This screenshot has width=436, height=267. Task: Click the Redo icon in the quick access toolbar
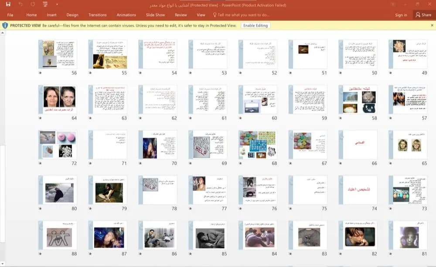click(33, 4)
